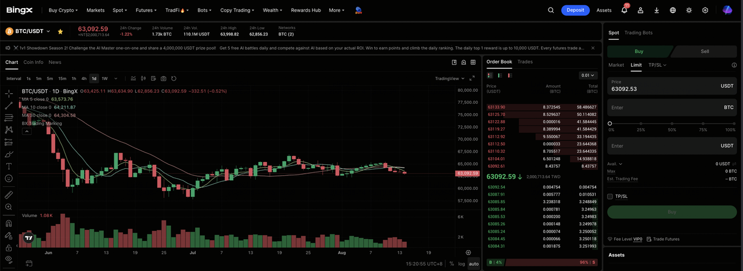
Task: Select the brush drawing tool
Action: [9, 154]
